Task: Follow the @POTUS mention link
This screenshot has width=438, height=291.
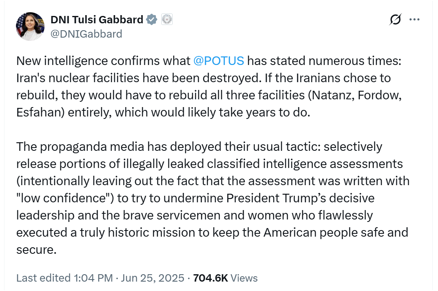Action: coord(219,61)
